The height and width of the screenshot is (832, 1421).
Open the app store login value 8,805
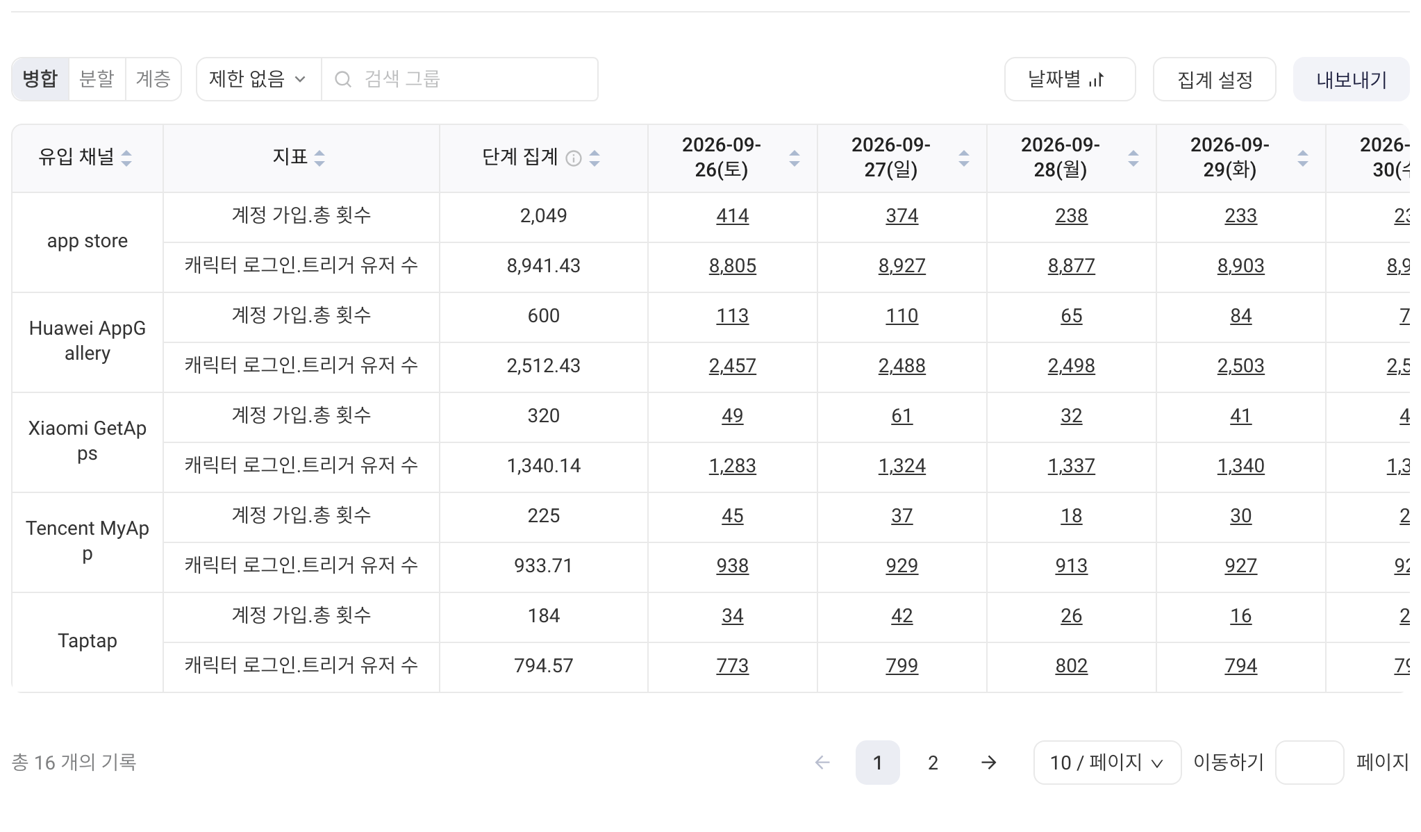click(732, 266)
